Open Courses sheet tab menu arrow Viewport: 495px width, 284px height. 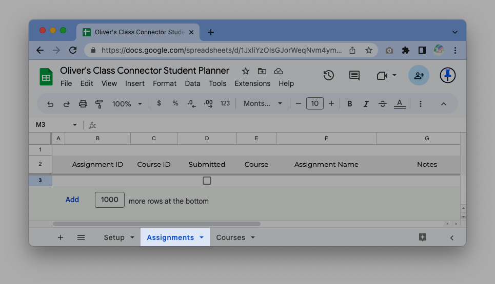253,237
